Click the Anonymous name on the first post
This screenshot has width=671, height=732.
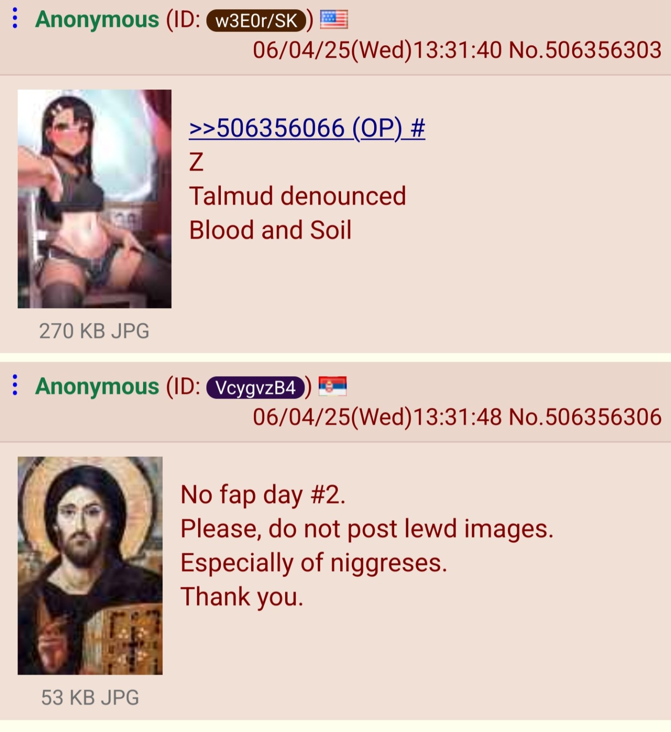tap(97, 20)
